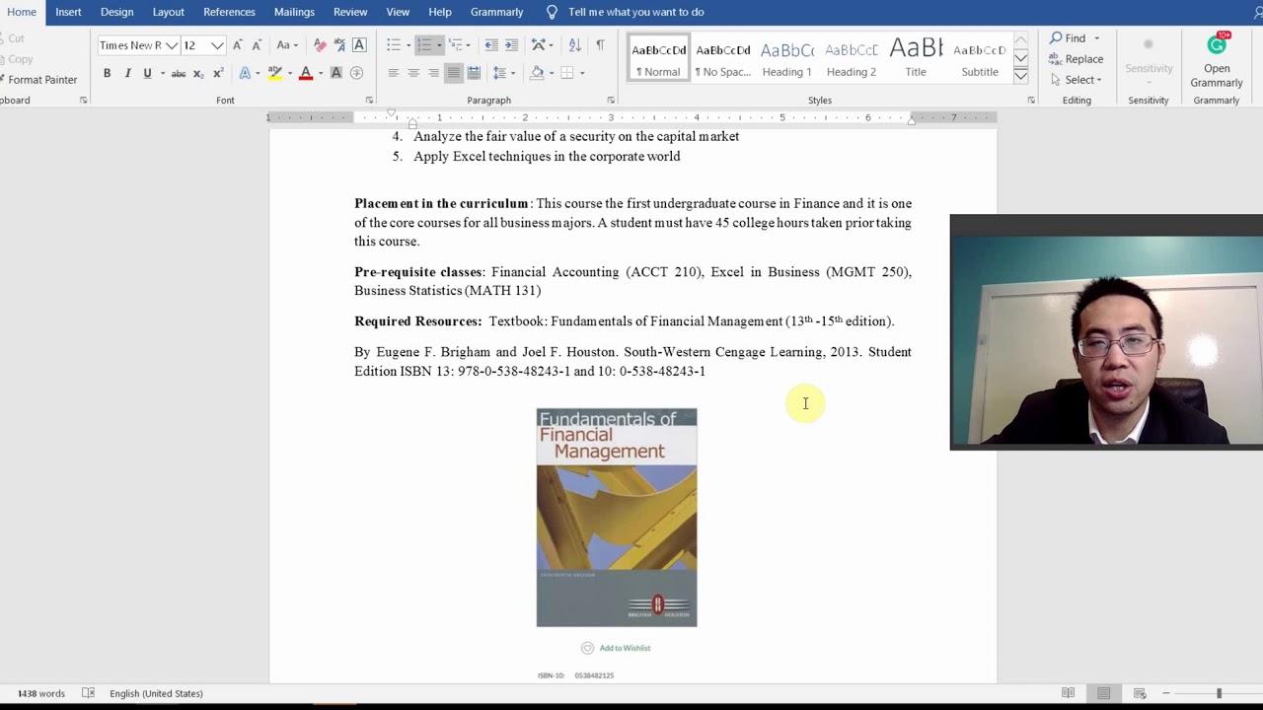Viewport: 1263px width, 710px height.
Task: Click the character border icon
Action: click(x=359, y=45)
